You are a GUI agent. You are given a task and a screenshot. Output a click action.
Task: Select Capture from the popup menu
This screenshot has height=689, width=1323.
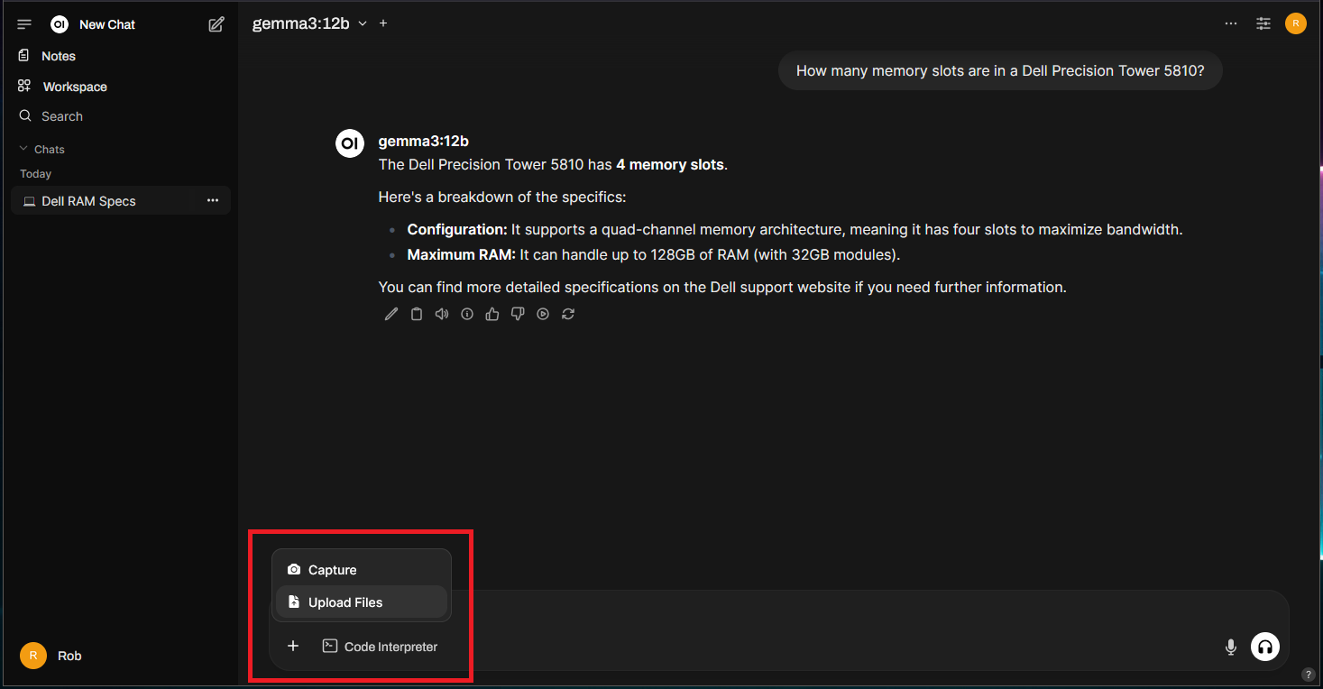tap(361, 570)
